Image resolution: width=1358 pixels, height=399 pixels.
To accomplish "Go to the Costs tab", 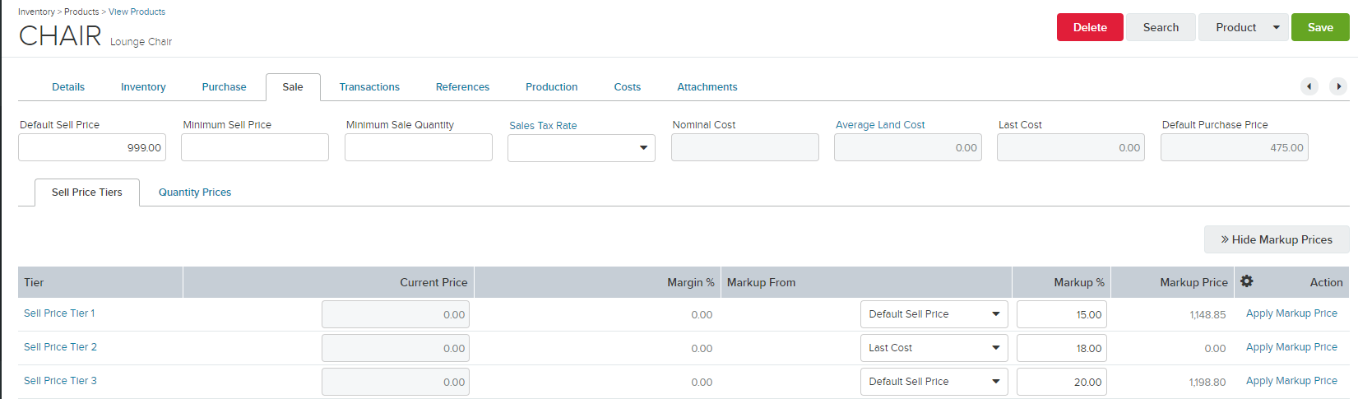I will (x=628, y=87).
